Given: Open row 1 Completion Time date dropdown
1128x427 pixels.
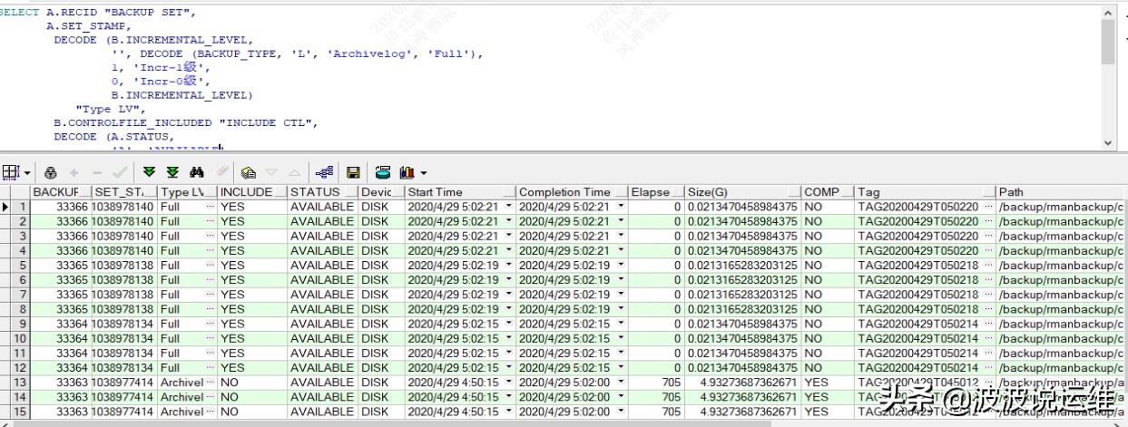Looking at the screenshot, I should 621,207.
